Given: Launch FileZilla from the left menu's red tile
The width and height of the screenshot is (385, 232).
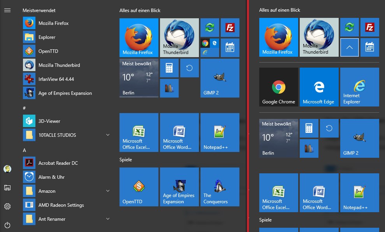Looking at the screenshot, I should point(230,28).
